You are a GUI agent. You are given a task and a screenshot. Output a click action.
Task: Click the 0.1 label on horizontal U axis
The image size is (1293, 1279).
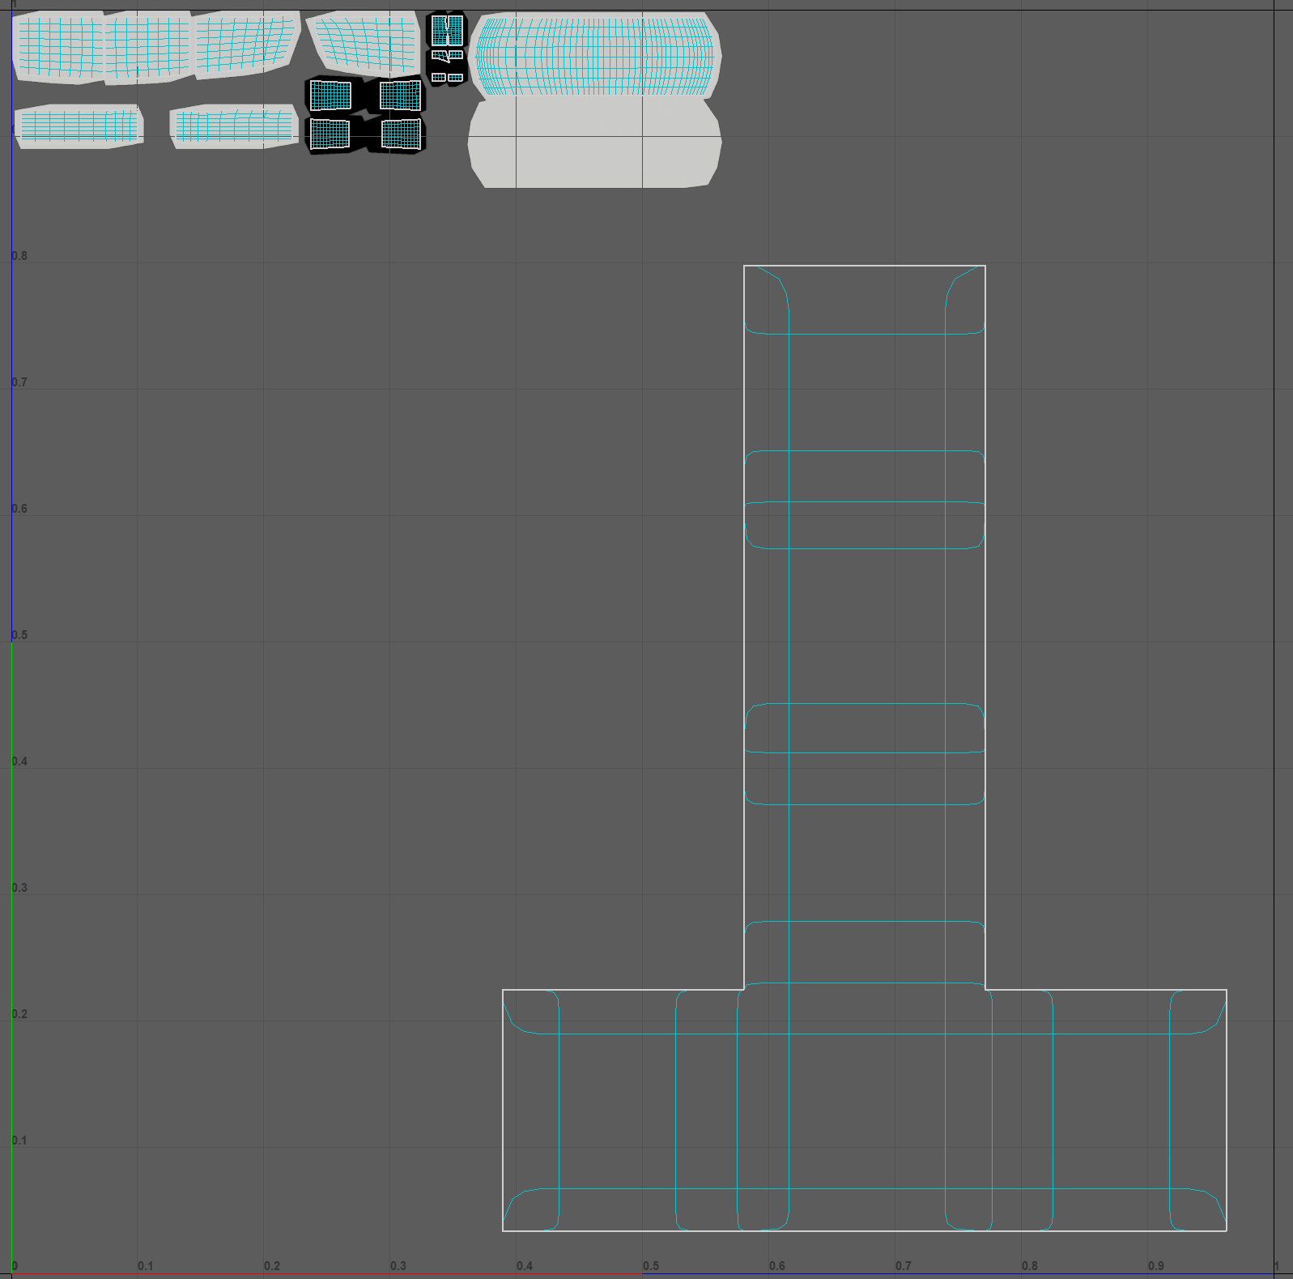tap(145, 1265)
